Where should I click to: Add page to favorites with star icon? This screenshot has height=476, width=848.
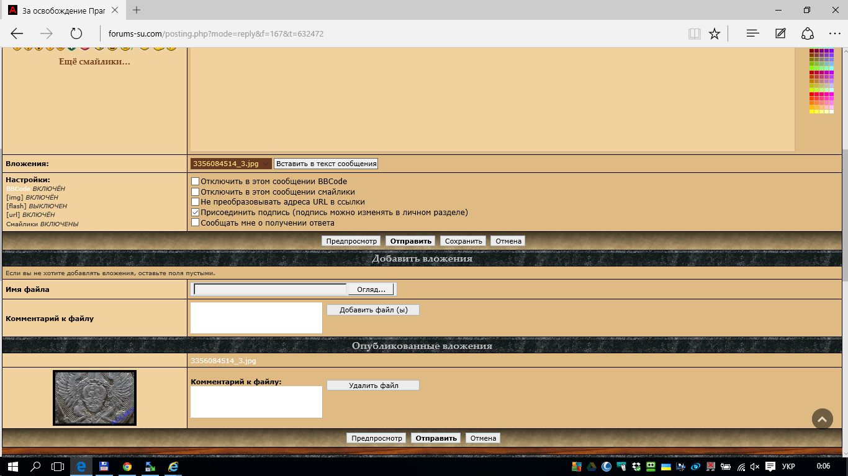715,33
